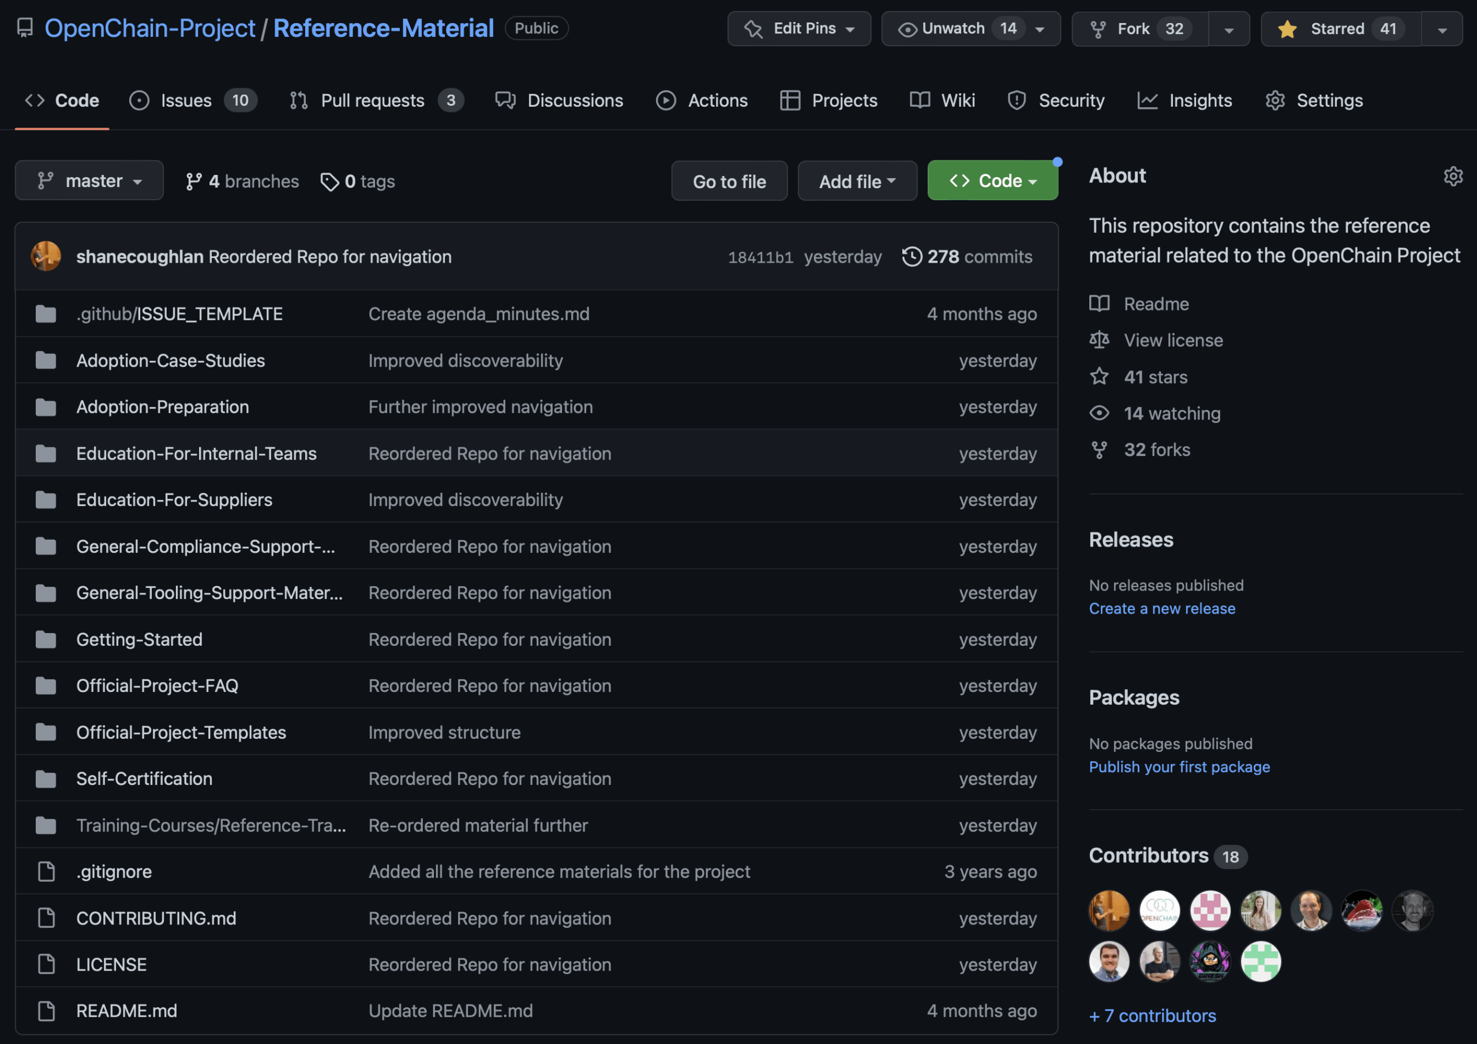
Task: Go to the Projects tab
Action: click(829, 100)
